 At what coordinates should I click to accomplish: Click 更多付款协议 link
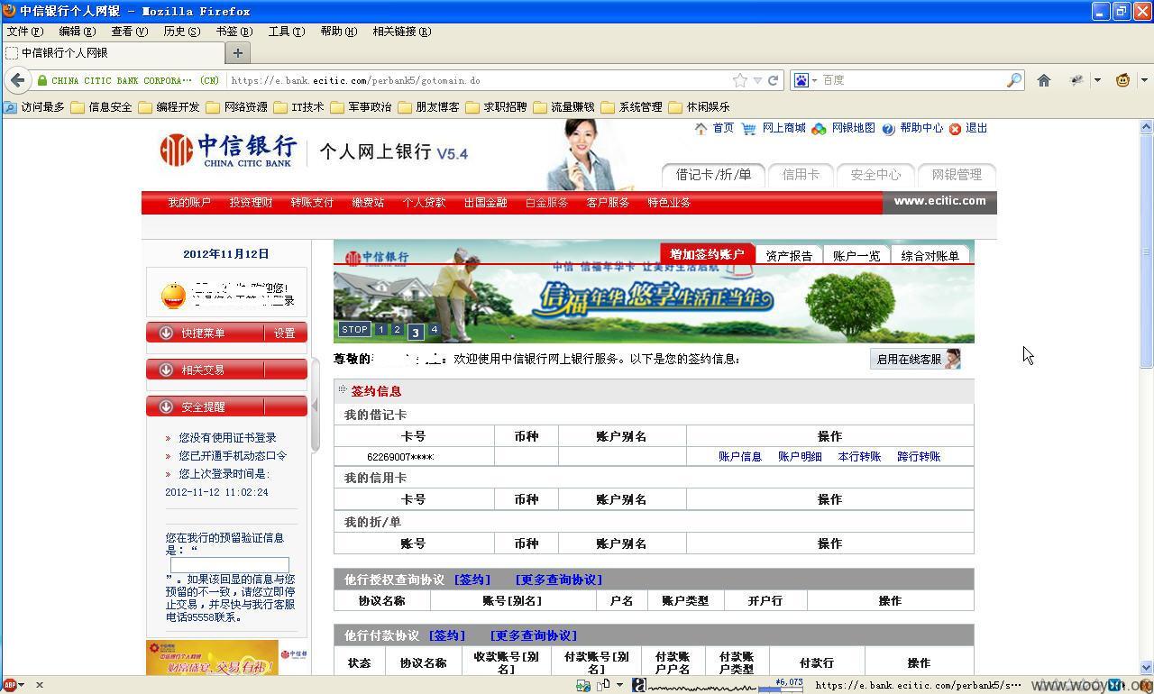[534, 635]
